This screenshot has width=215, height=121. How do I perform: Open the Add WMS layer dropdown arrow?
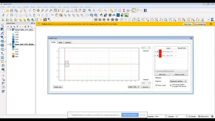[x=5, y=41]
